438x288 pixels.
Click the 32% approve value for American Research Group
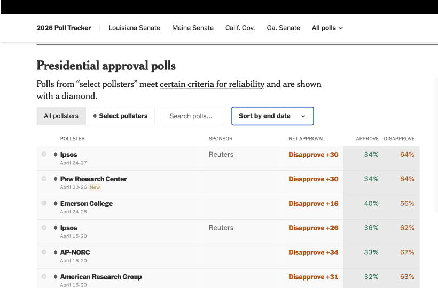click(x=371, y=277)
